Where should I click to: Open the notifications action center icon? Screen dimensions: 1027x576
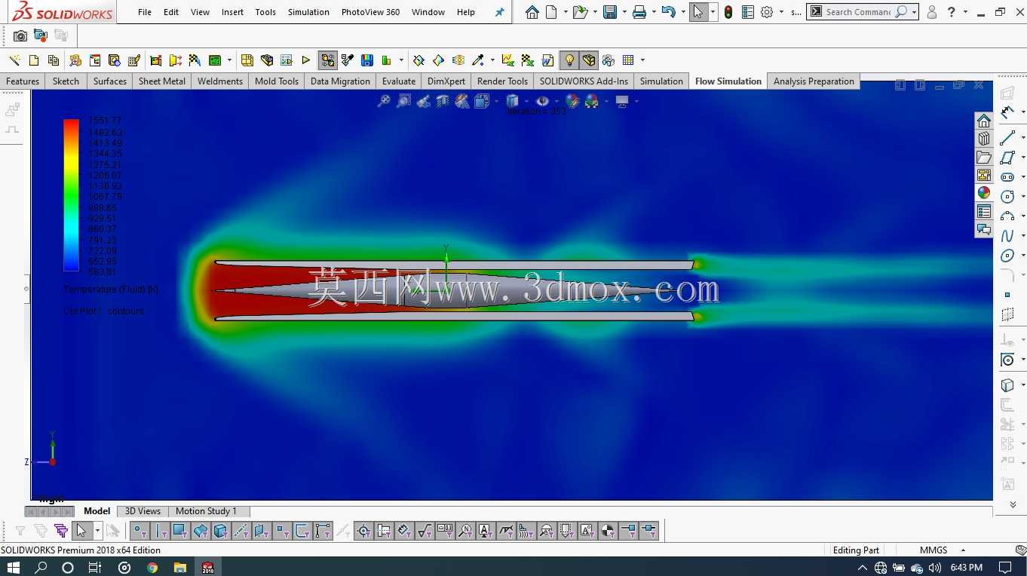(1005, 567)
